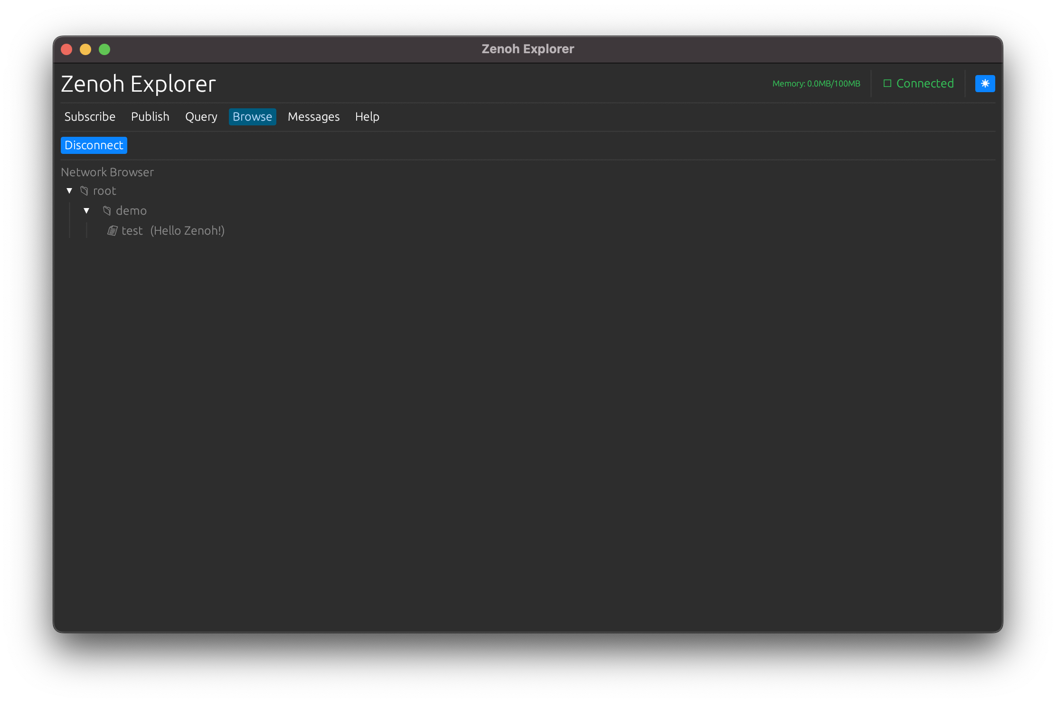Switch to the Publish tab

[150, 117]
